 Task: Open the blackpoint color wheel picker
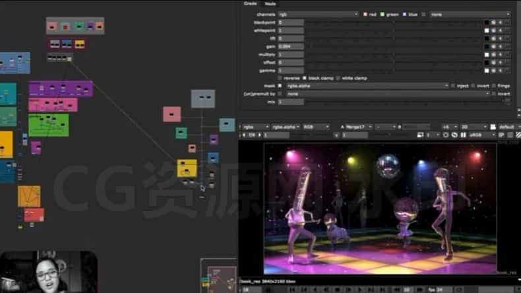pos(493,22)
